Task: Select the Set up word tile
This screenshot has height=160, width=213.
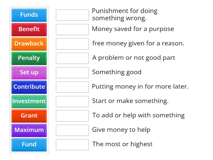Action: [29, 73]
